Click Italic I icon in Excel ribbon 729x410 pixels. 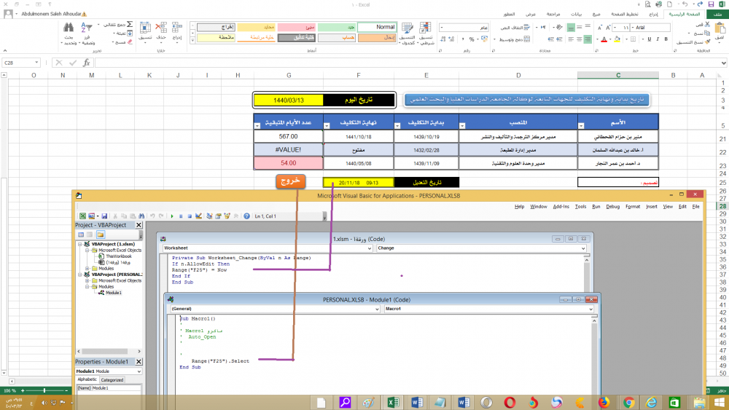pos(658,39)
